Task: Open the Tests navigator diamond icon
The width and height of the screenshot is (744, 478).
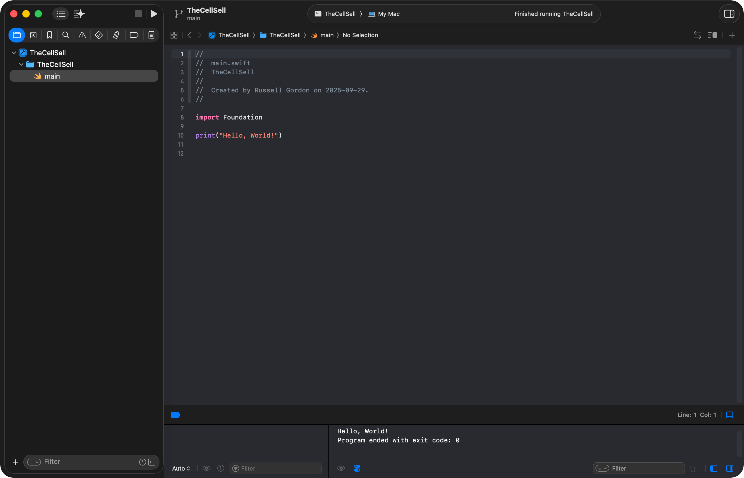Action: (99, 35)
